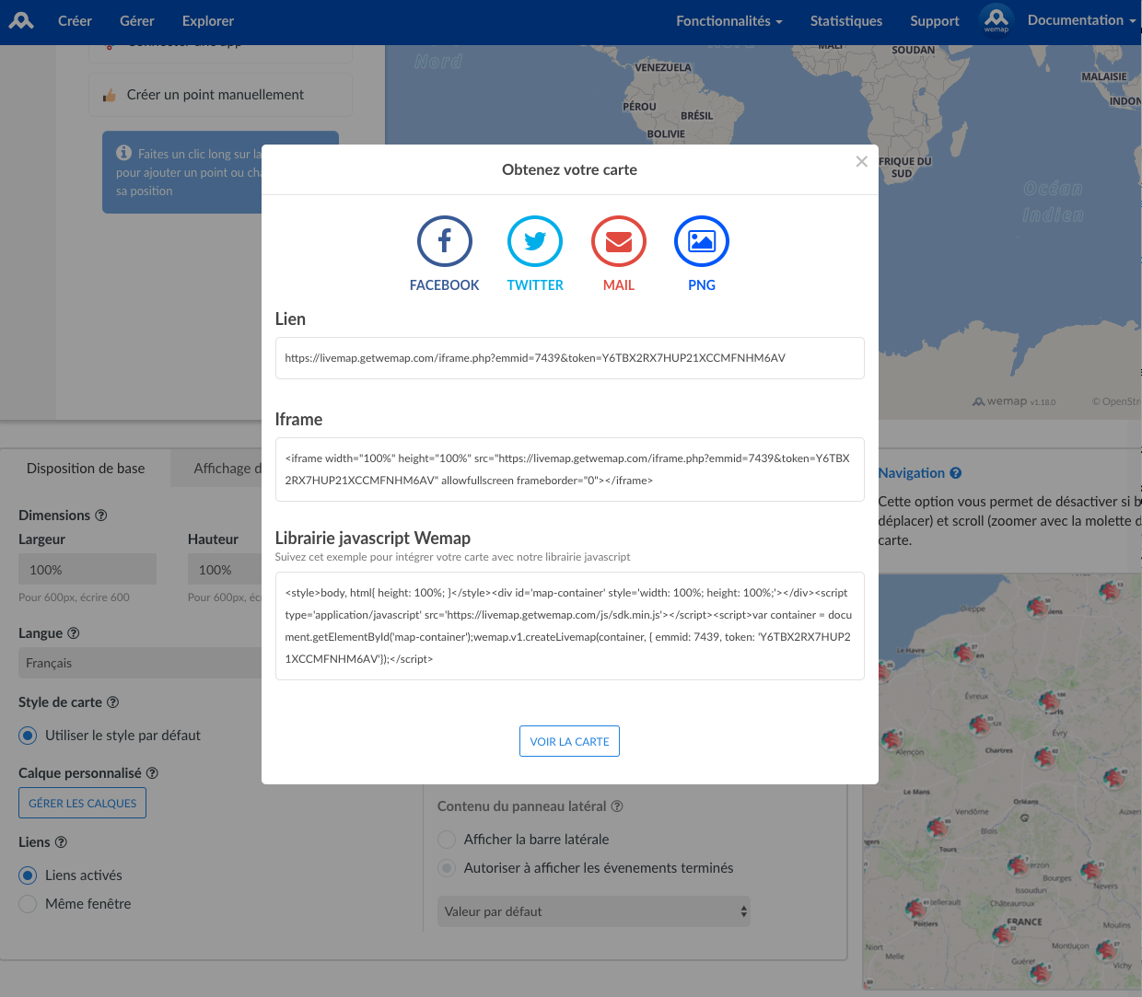Show help for Calque personnalisé
Screen dimensions: 1142x997
[x=153, y=773]
